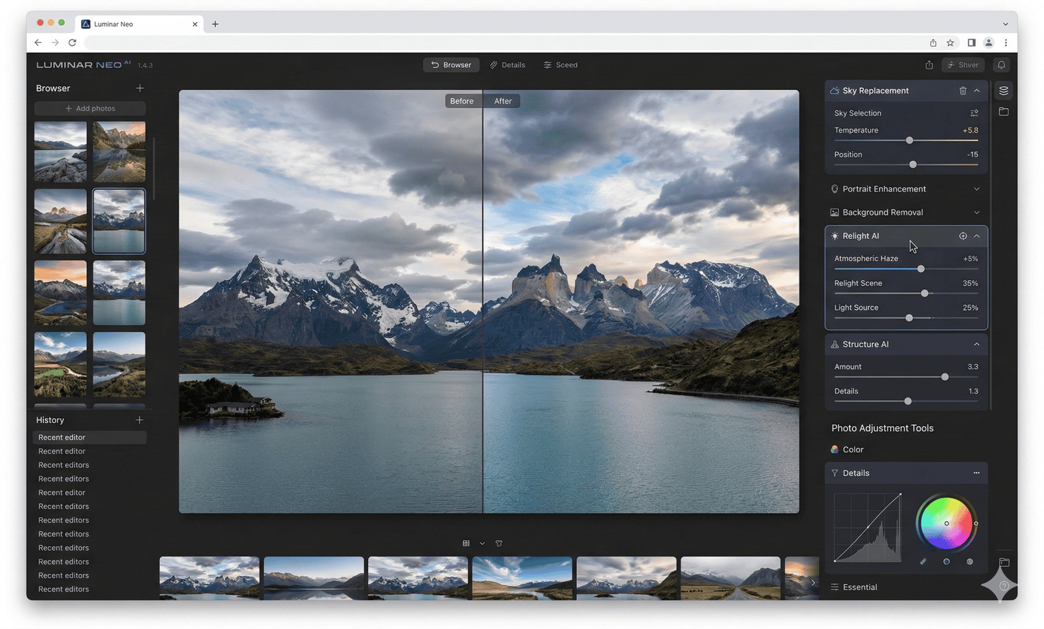Click the plus icon beside Browser heading
Screen dimensions: 1044x629
point(140,88)
